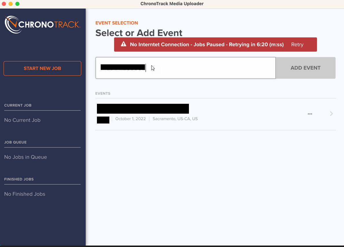
Task: Click the JOB QUEUE section header
Action: coord(15,142)
